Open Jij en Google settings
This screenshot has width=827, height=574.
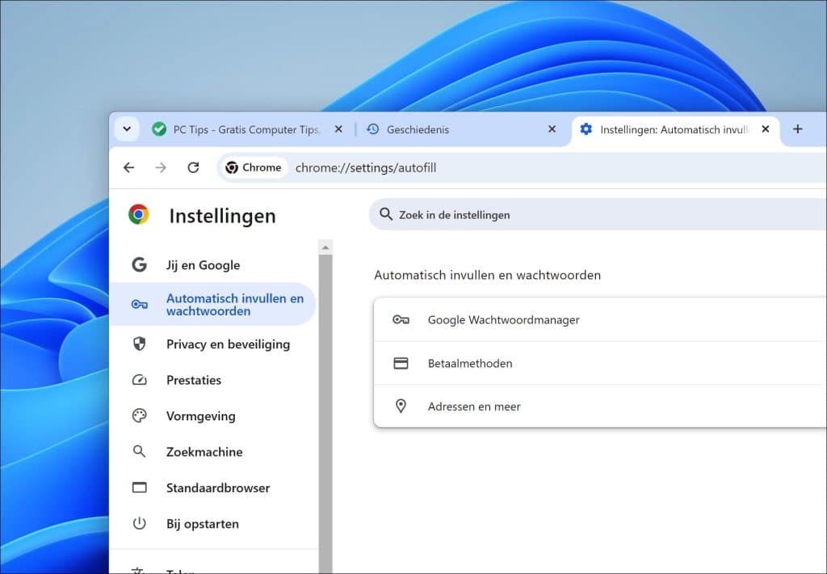pyautogui.click(x=212, y=264)
